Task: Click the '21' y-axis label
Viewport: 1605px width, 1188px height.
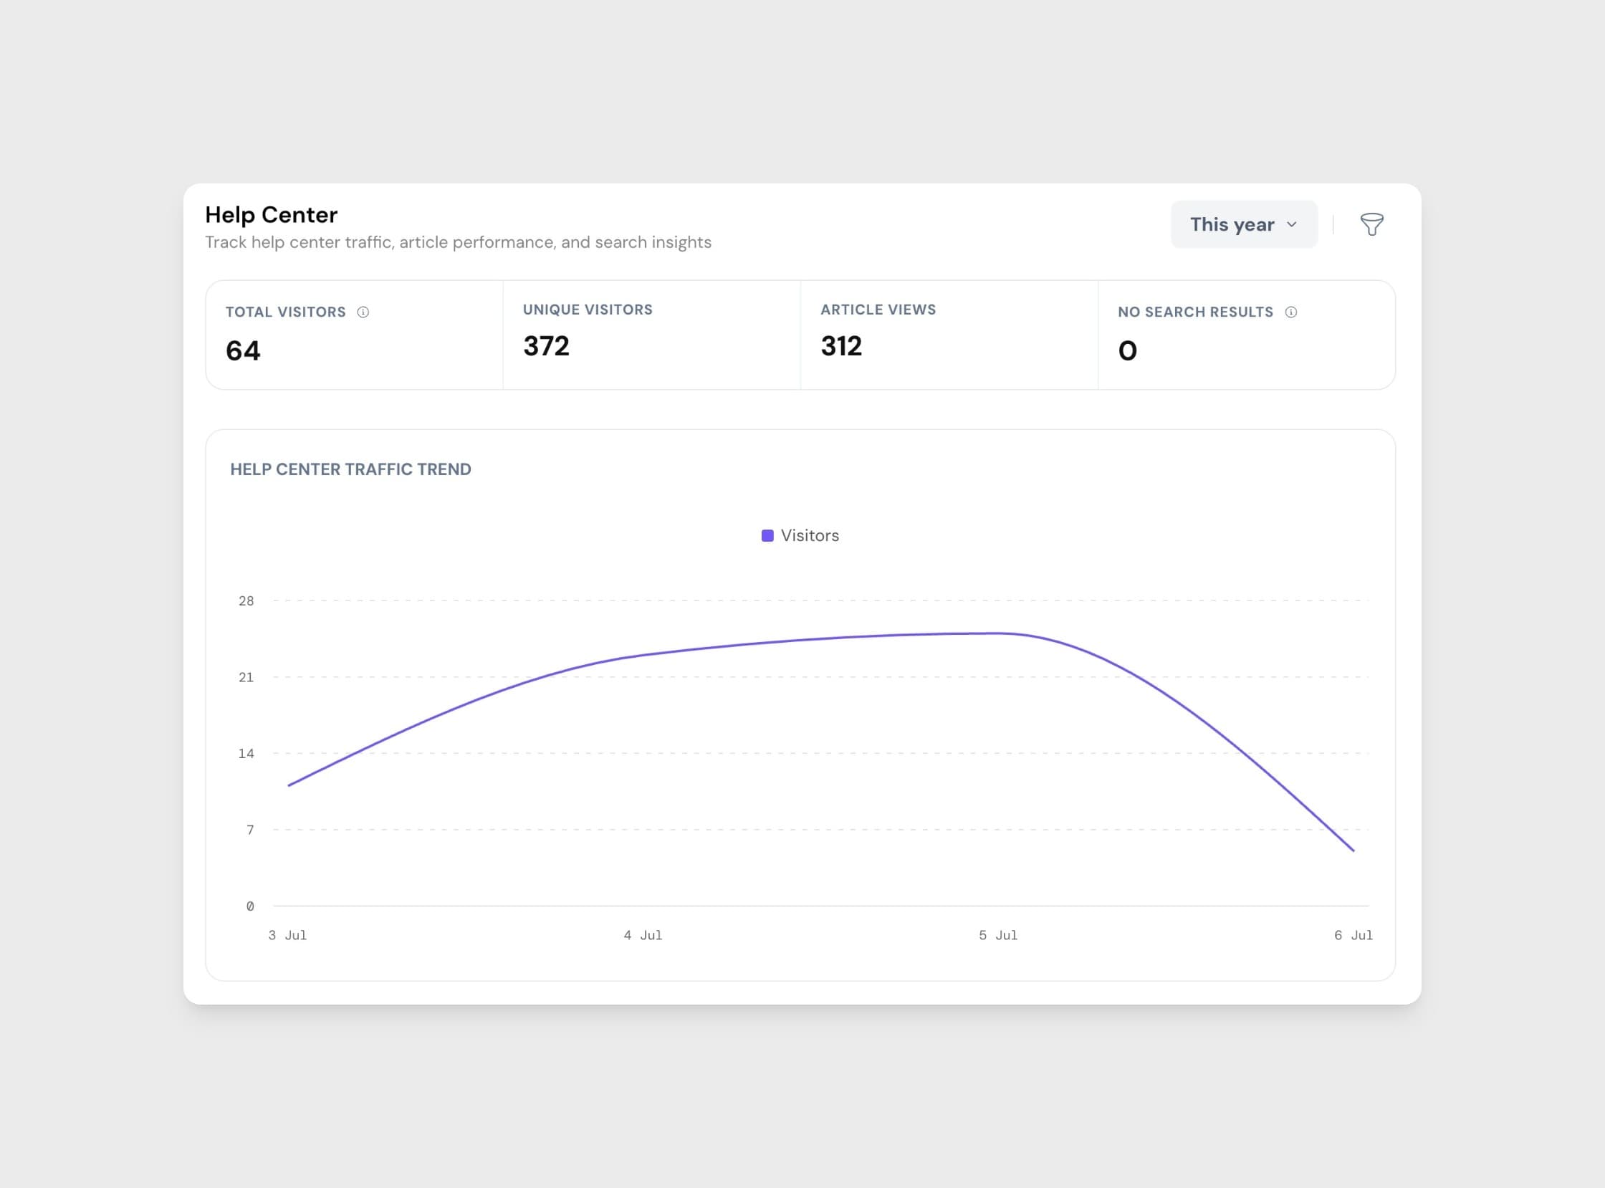Action: pos(246,677)
